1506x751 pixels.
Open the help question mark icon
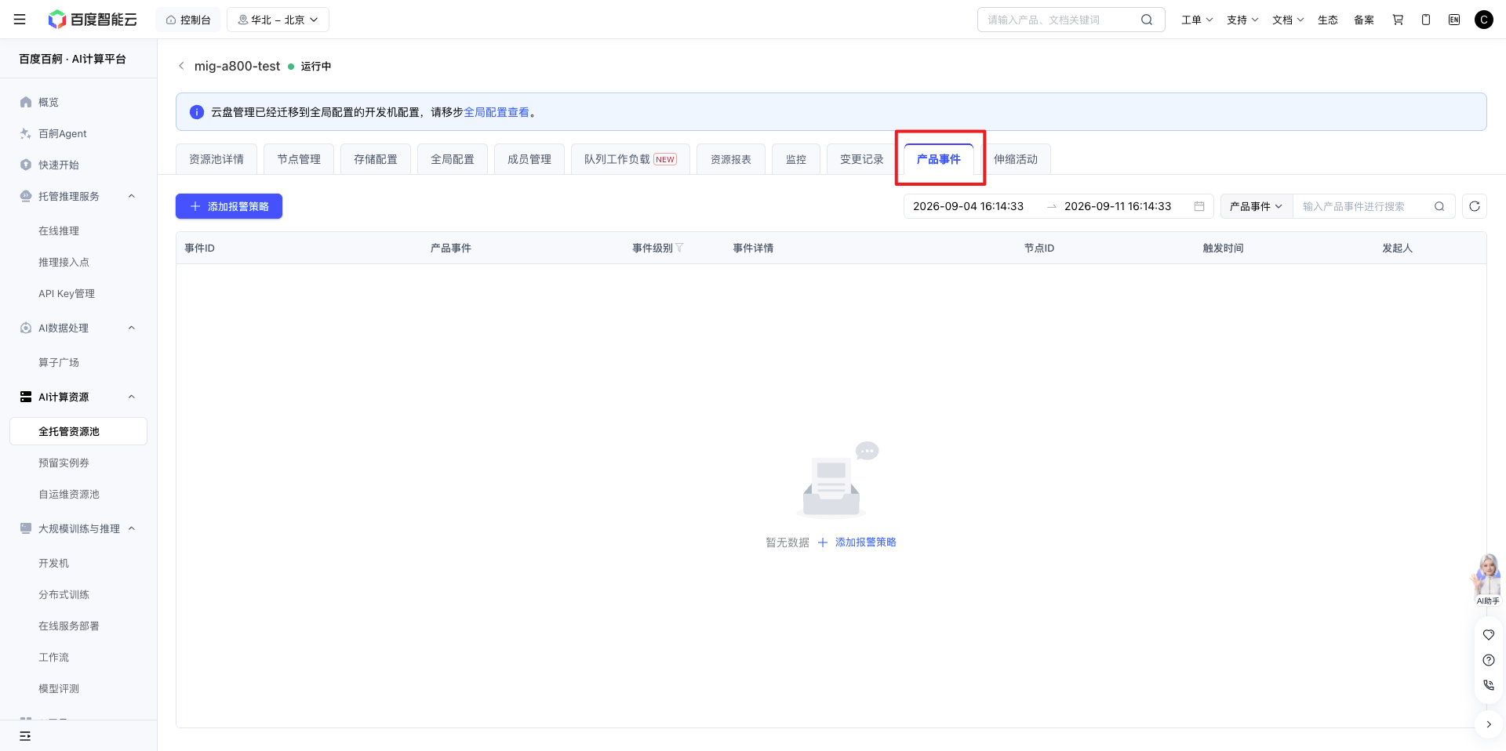pos(1489,660)
